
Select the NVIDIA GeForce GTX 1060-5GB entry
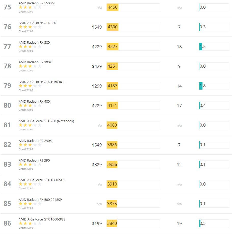tap(42, 180)
